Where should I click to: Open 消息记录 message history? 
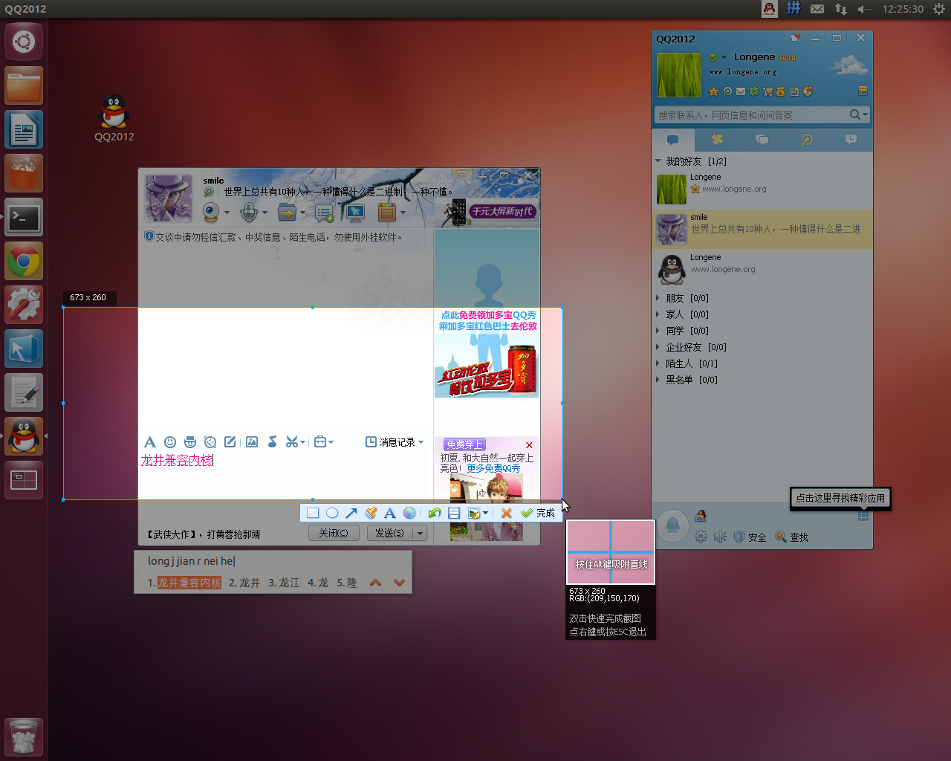[x=395, y=442]
